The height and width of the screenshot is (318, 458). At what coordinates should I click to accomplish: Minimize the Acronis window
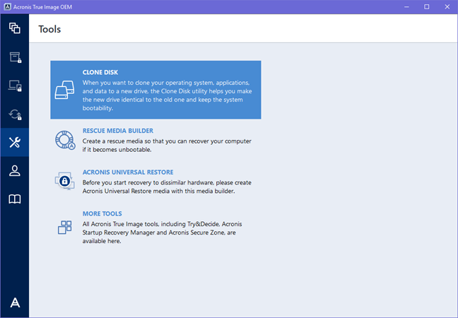coord(406,7)
